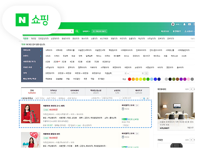This screenshot has height=155, width=213.
Task: Open 상품타입 dropdown above results
Action: [111, 98]
